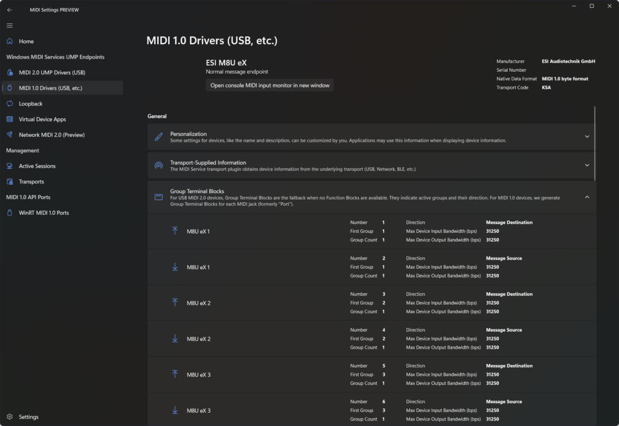This screenshot has width=619, height=426.
Task: Click the Personalization pencil icon
Action: (x=158, y=137)
